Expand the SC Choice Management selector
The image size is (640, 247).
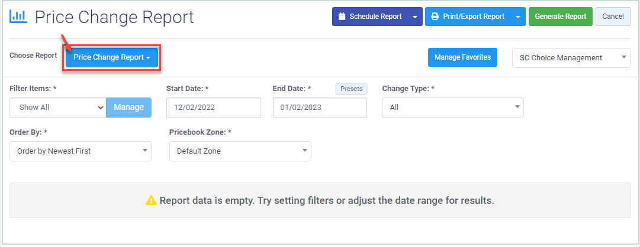coord(571,58)
